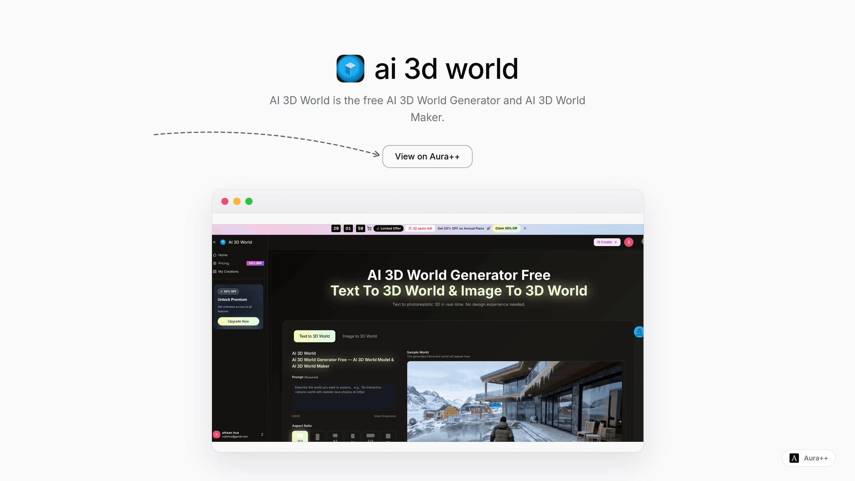This screenshot has width=855, height=481.
Task: Open the View on Aura++ button
Action: pyautogui.click(x=427, y=156)
